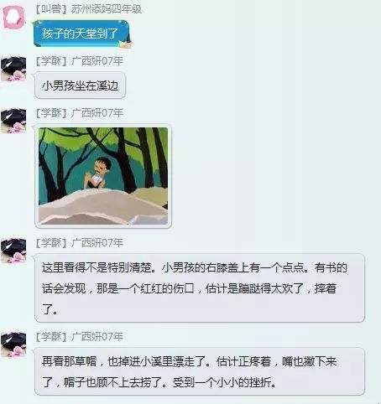381x404 pixels.
Task: Click the 【学酥】 tag above 小男孩坐在溪边
Action: pyautogui.click(x=52, y=61)
